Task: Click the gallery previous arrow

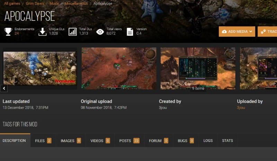Action: [4, 89]
